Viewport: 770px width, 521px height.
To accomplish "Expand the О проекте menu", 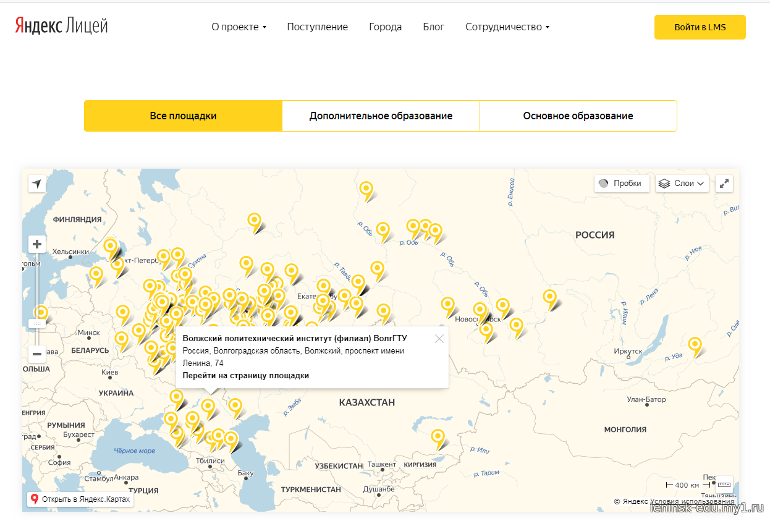I will pos(239,27).
